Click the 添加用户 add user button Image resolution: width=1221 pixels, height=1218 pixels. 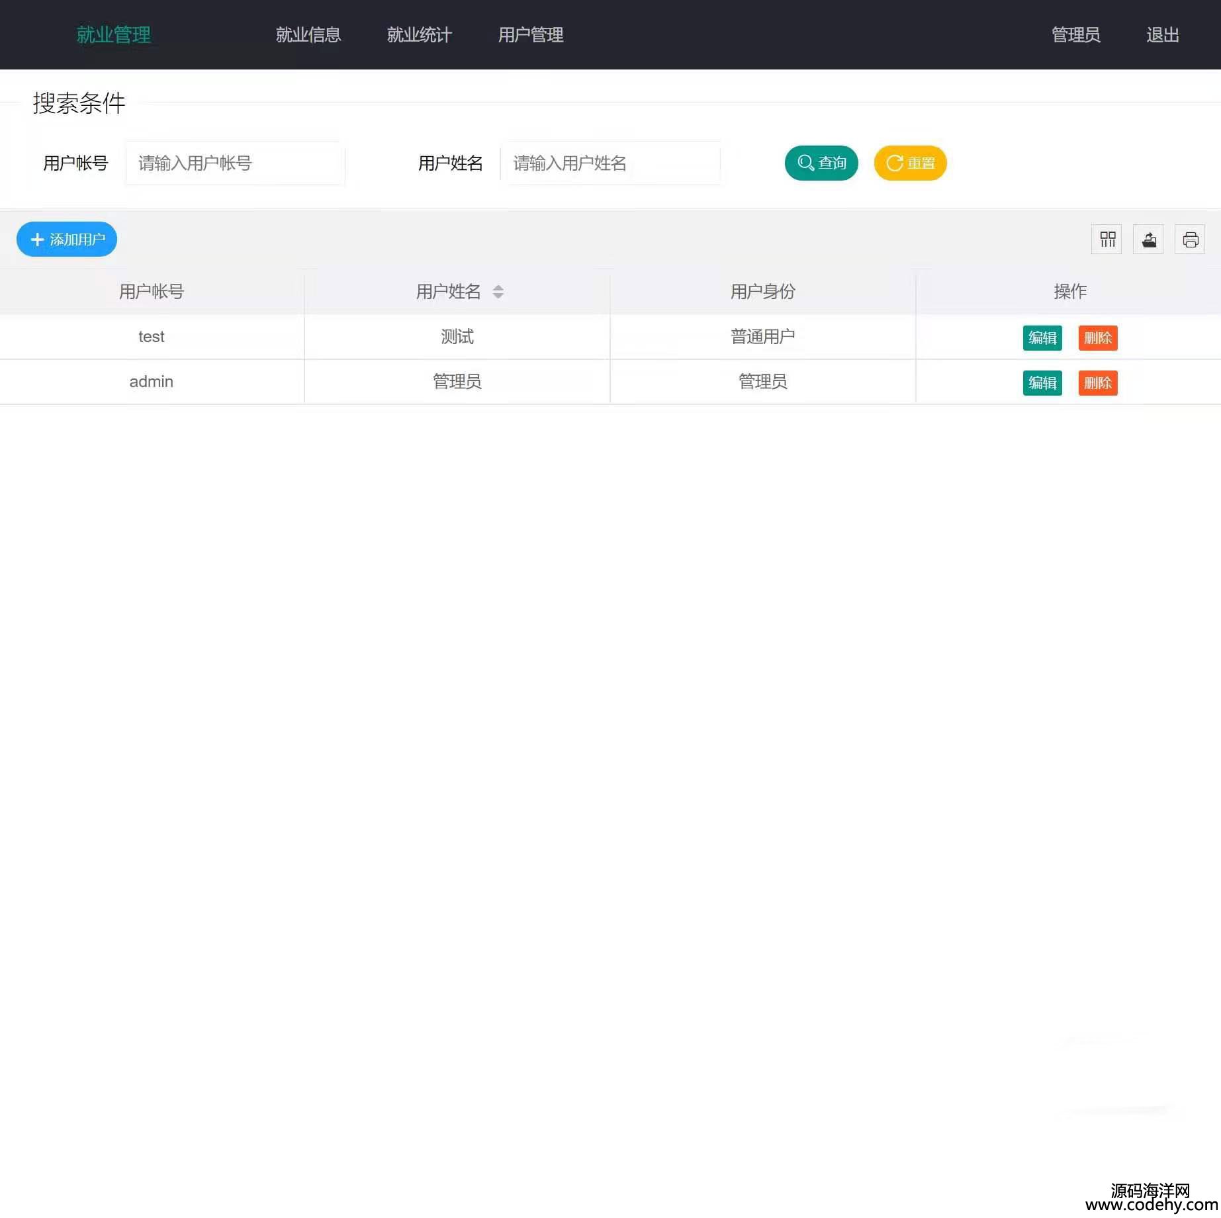click(x=67, y=239)
